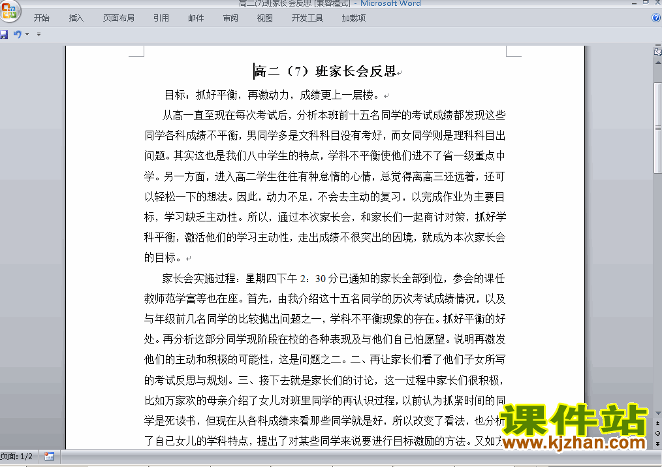Click the Office button logo
The height and width of the screenshot is (467, 662).
(x=8, y=11)
